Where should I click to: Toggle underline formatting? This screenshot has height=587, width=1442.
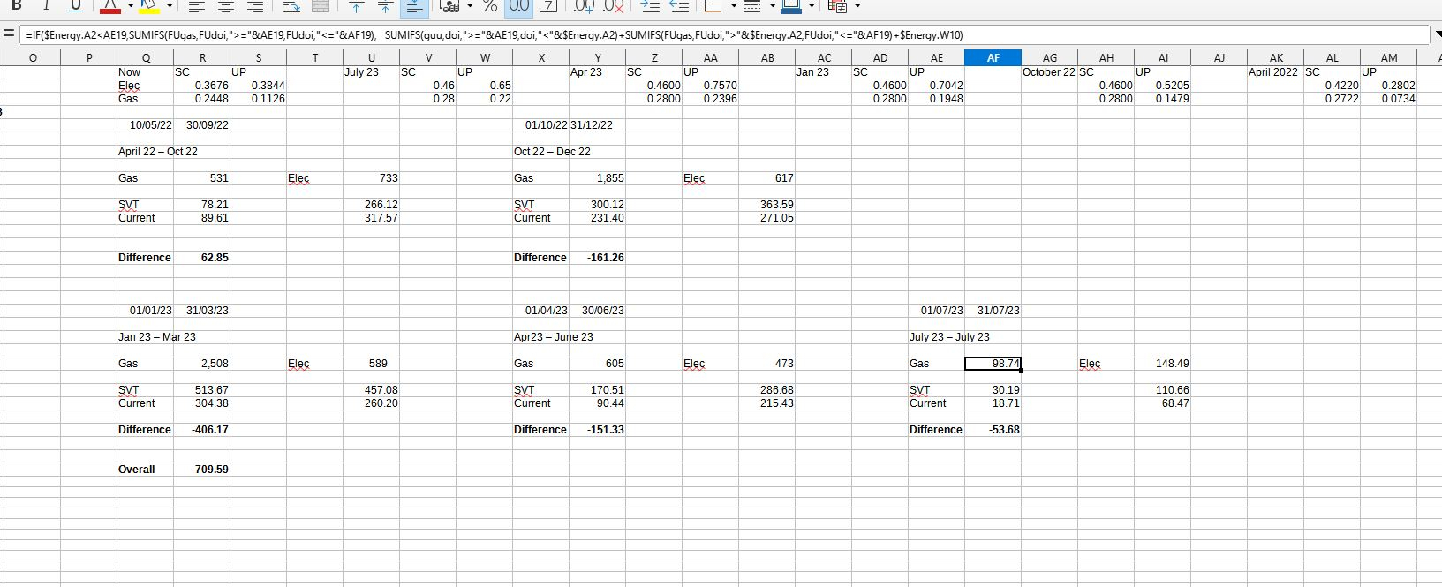click(76, 6)
